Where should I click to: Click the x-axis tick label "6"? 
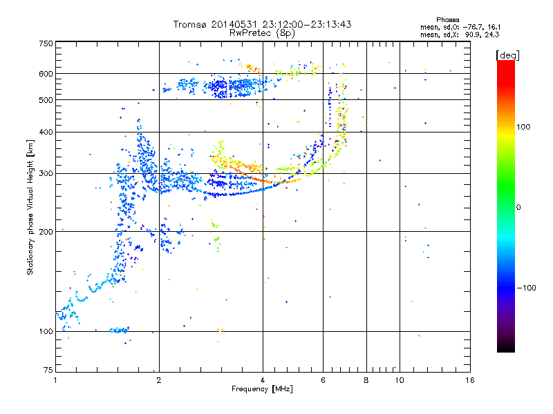[323, 380]
